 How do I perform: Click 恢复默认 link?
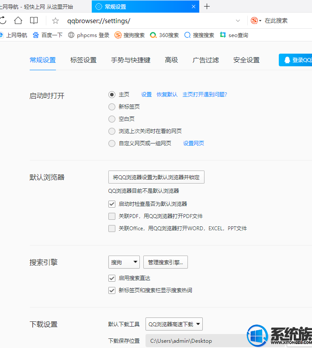coord(167,95)
